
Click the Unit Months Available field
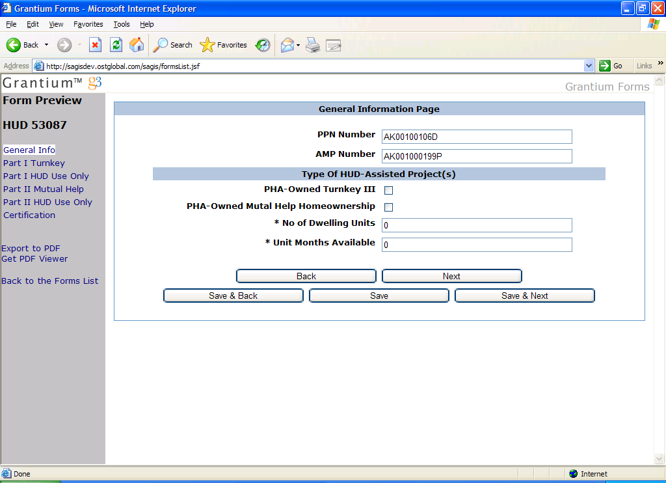477,245
